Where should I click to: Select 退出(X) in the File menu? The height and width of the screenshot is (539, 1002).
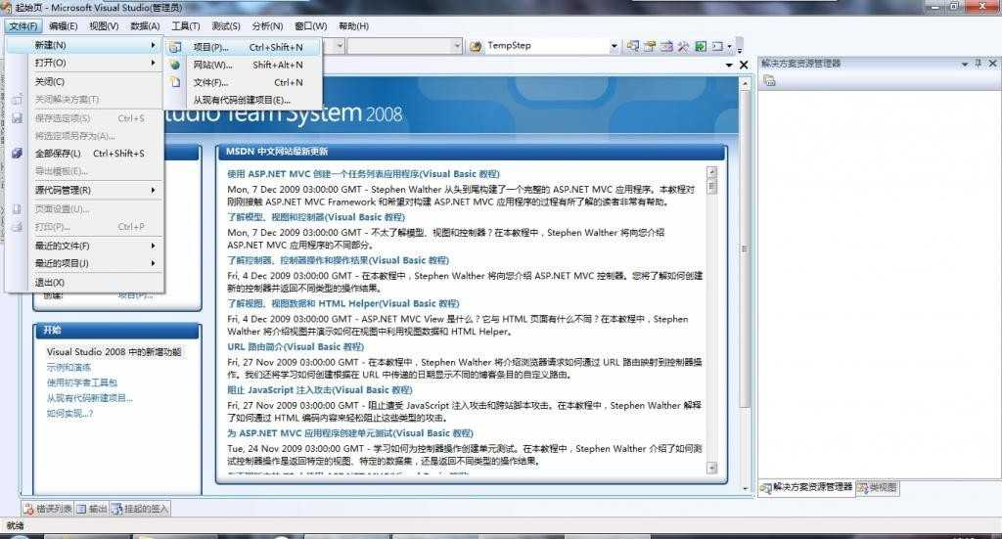tap(85, 283)
